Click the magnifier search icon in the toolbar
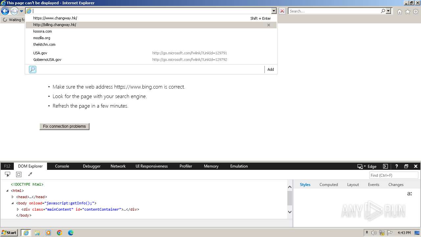The image size is (421, 237). tap(383, 11)
